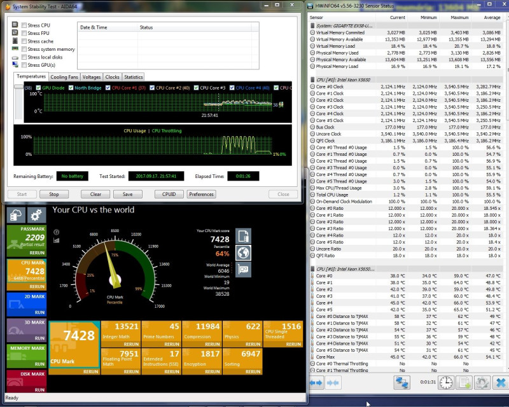509x407 pixels.
Task: Open the Voltages tab
Action: coord(92,77)
